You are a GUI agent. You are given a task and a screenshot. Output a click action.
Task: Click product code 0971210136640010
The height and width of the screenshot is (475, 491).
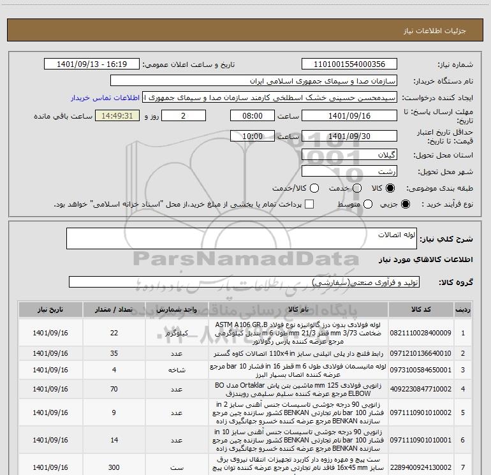421,353
